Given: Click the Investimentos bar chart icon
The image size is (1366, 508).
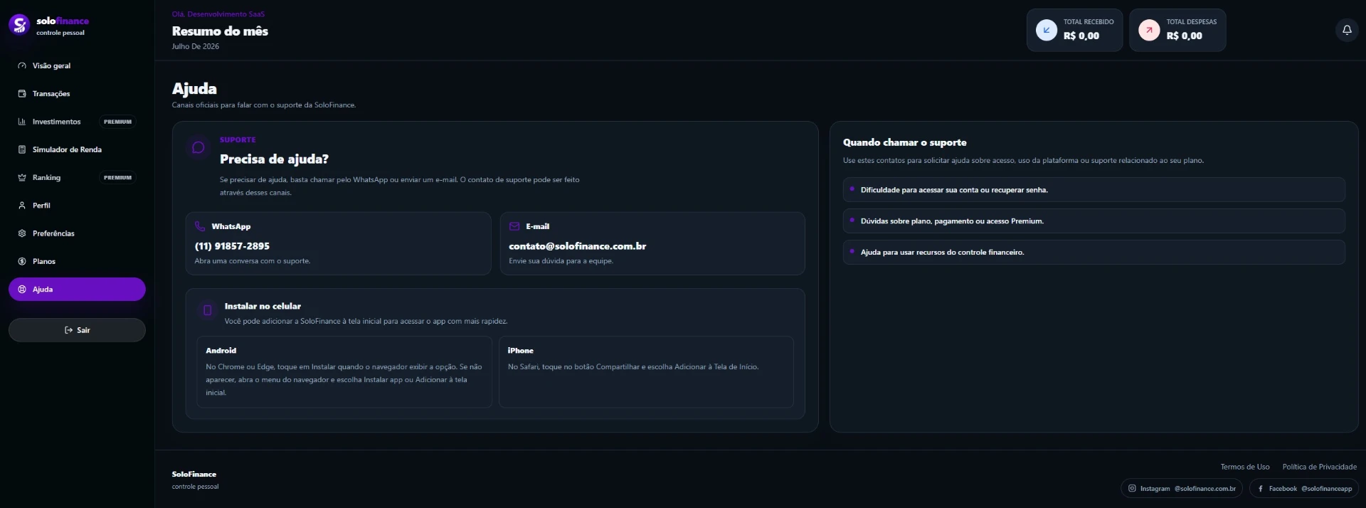Looking at the screenshot, I should tap(22, 122).
